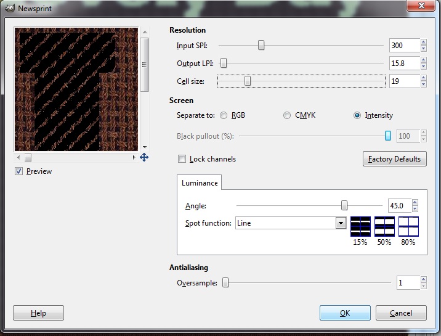Enable the Lock channels checkbox
441x336 pixels.
point(182,159)
